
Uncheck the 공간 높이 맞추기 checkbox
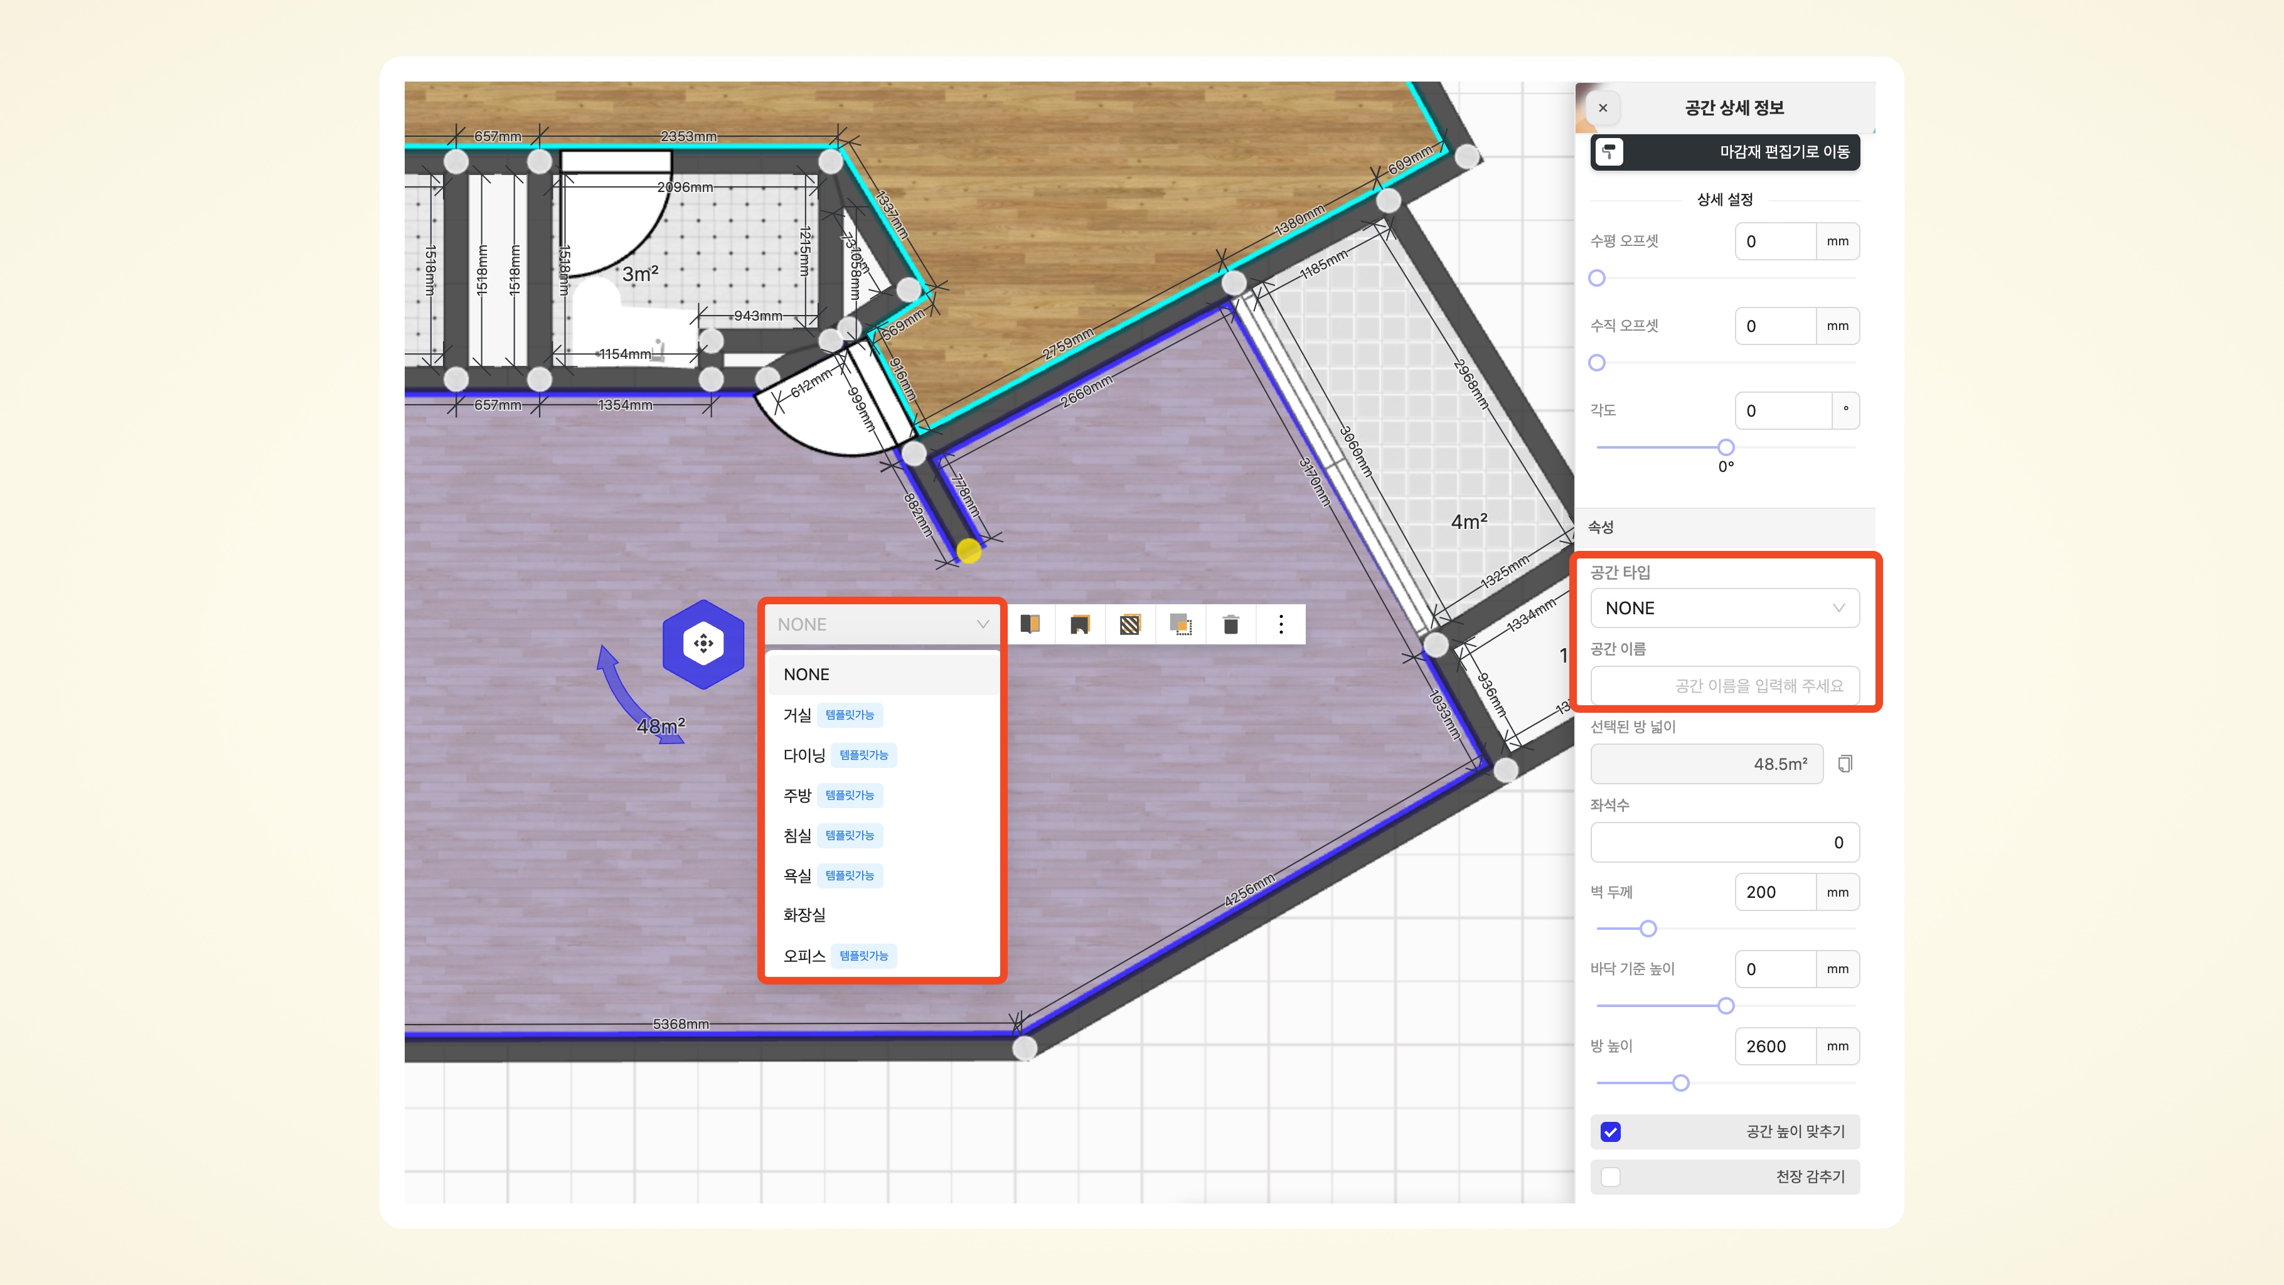pos(1611,1131)
